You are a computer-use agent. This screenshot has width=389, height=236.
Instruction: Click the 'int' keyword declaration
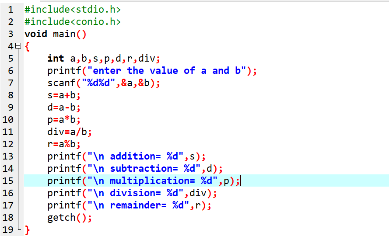[x=56, y=59]
